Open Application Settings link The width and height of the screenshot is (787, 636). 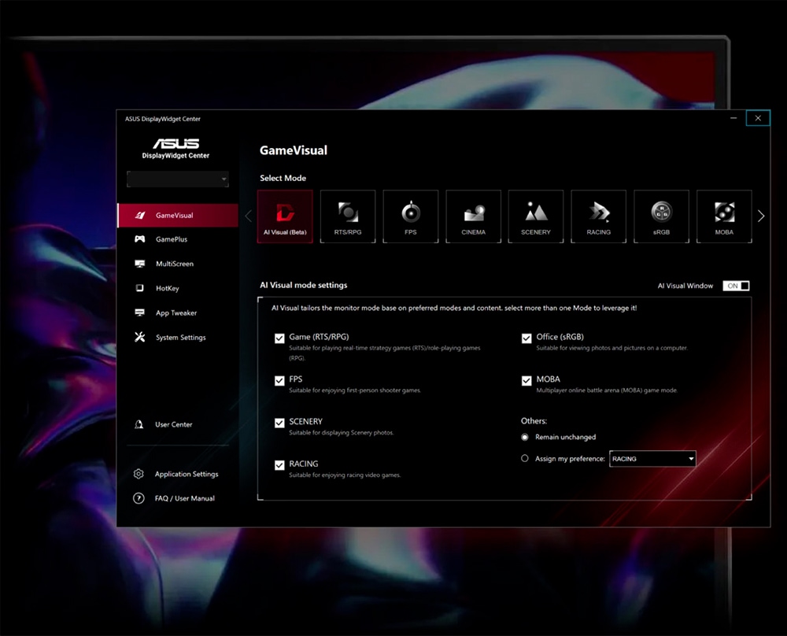tap(187, 474)
